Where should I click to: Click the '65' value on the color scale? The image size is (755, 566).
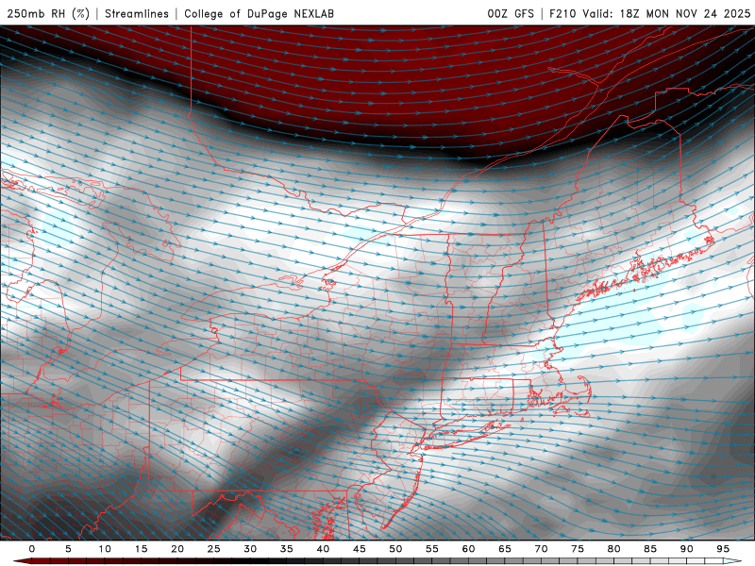pyautogui.click(x=505, y=549)
